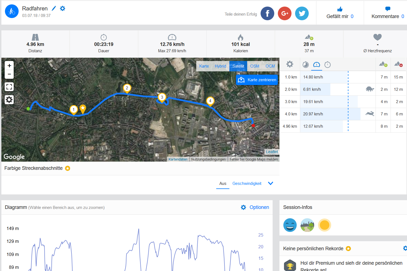Click elevation loss column icon
This screenshot has height=271, width=407.
[x=399, y=64]
